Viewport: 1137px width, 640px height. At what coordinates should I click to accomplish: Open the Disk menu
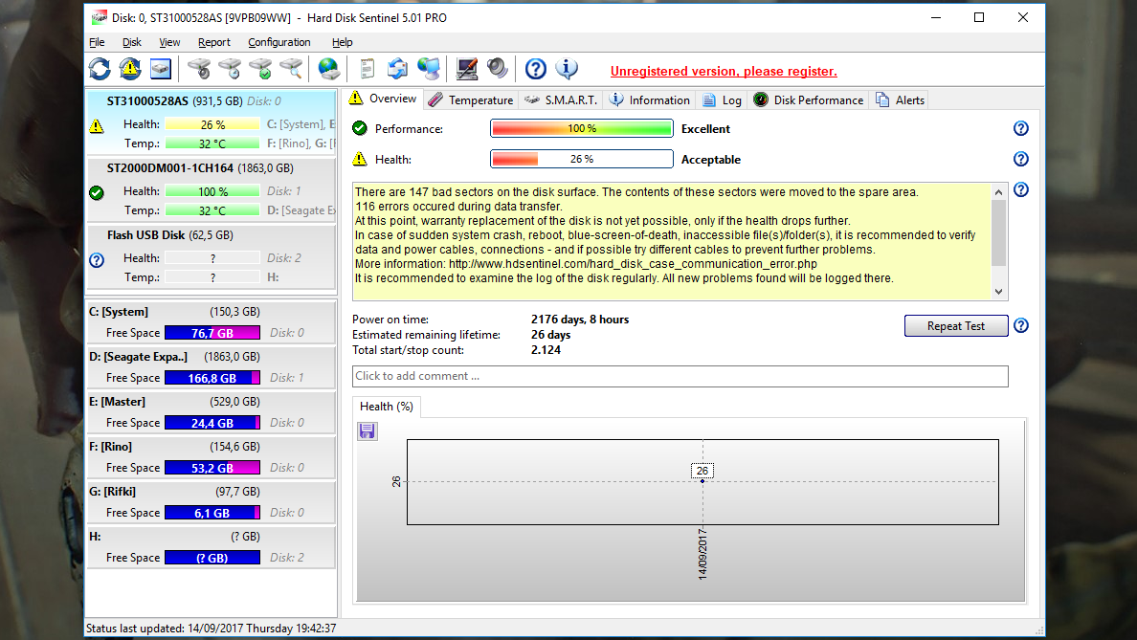click(x=132, y=42)
